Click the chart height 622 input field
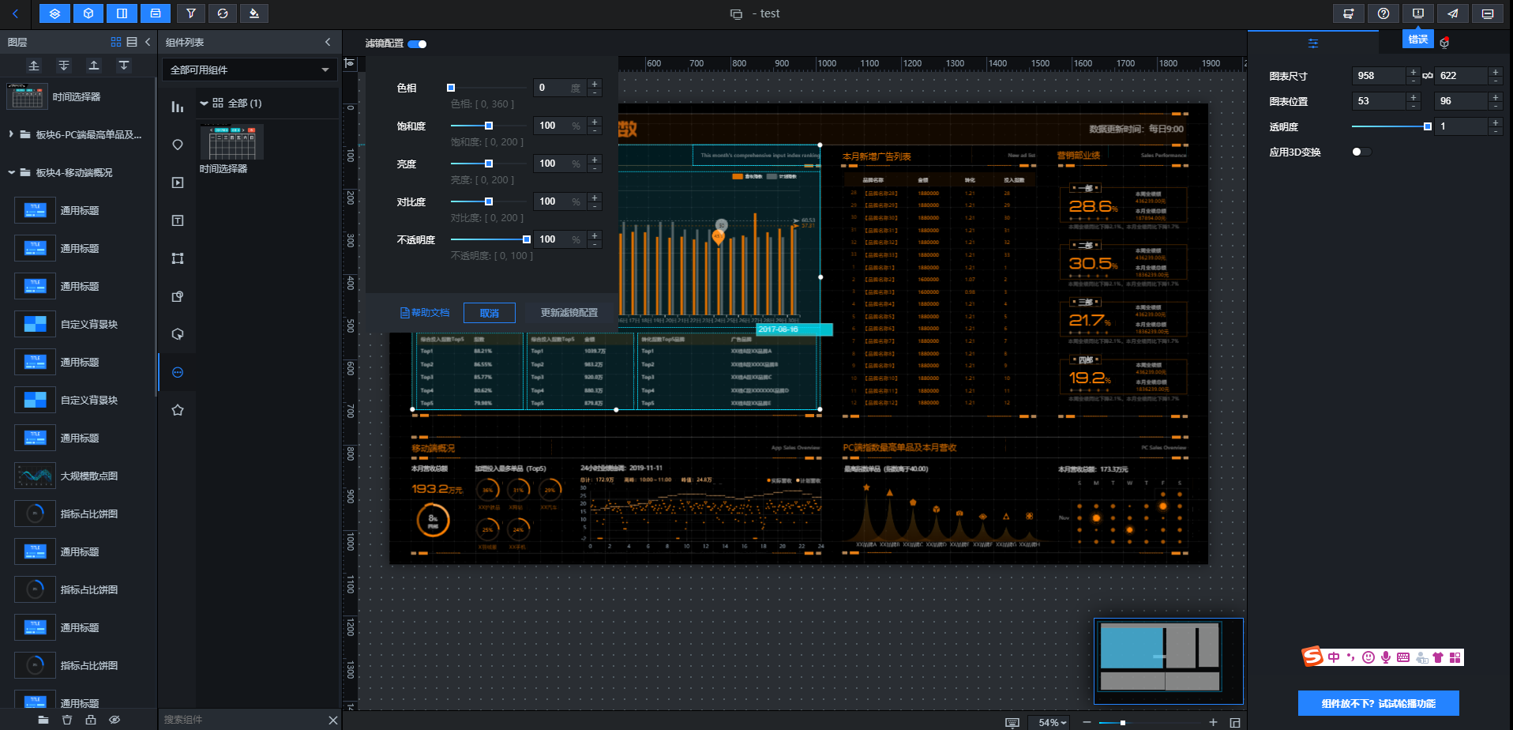Screen dimensions: 1513x730 pos(1462,76)
